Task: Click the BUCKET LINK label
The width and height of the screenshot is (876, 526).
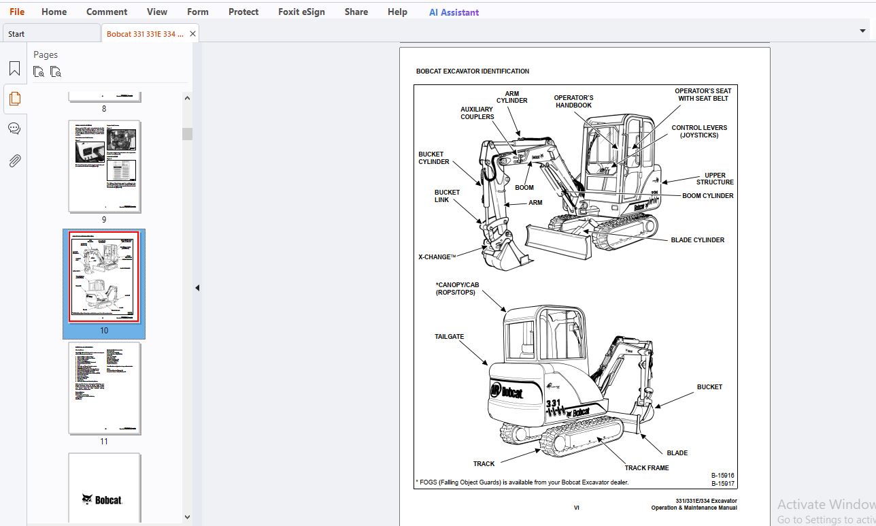Action: pos(447,196)
